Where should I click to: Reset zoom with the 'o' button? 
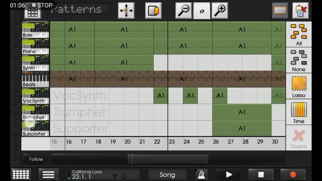[202, 11]
